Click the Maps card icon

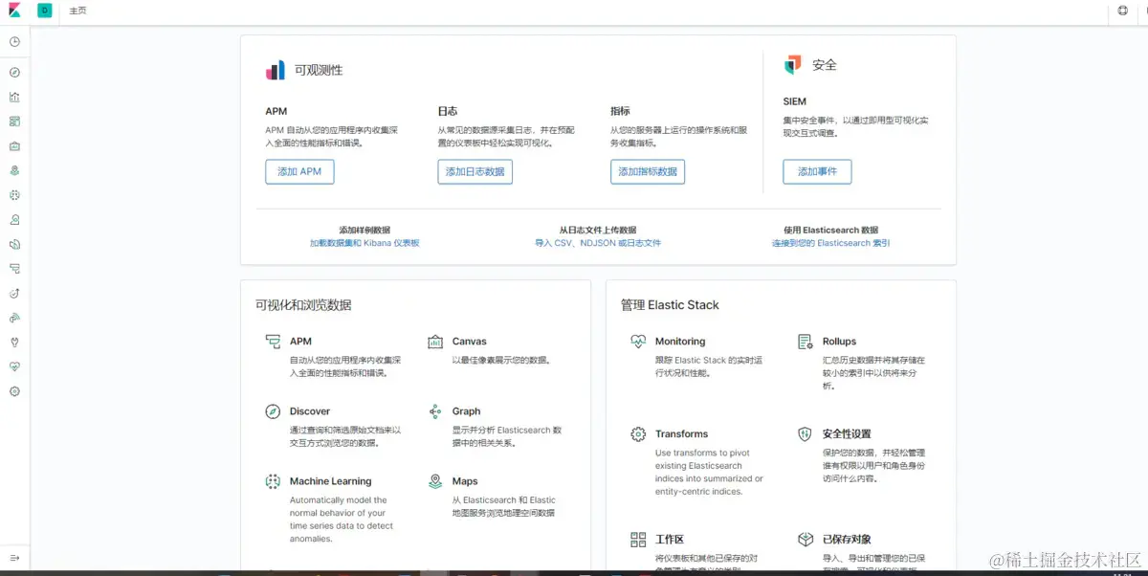tap(435, 481)
